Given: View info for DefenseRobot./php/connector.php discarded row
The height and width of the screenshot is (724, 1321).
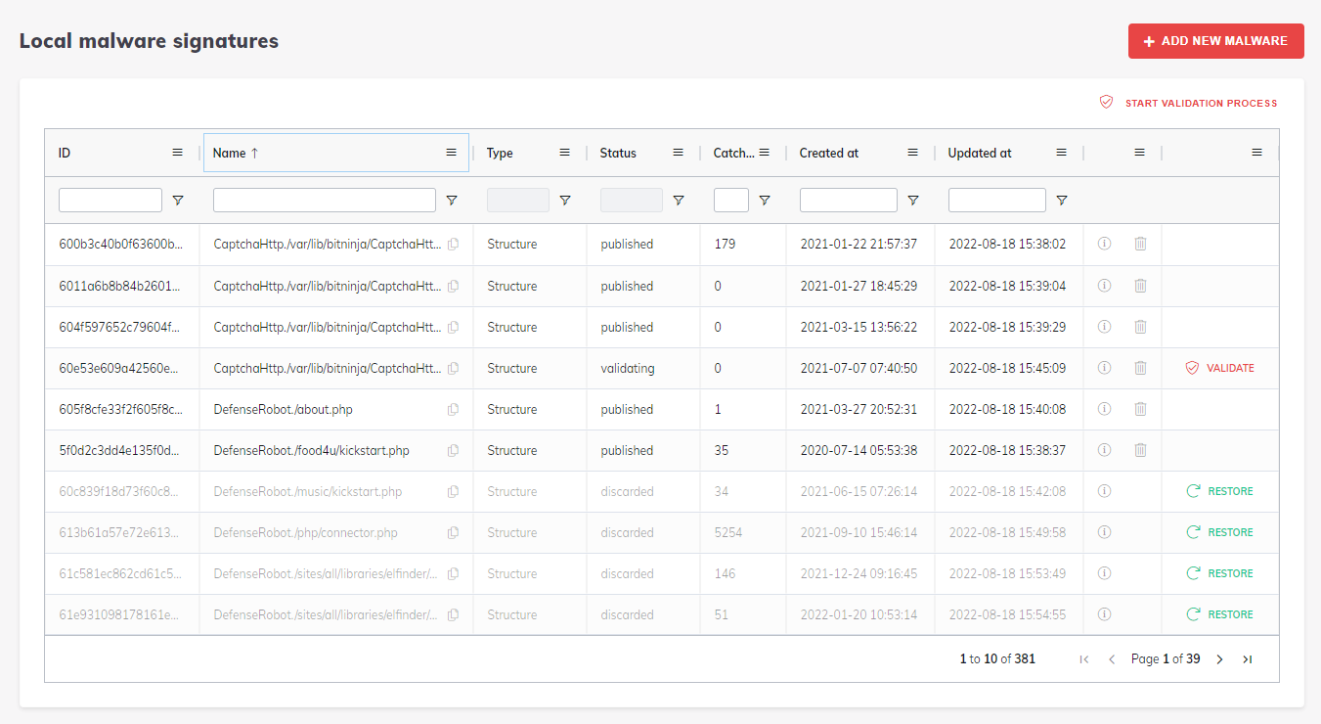Looking at the screenshot, I should point(1104,532).
